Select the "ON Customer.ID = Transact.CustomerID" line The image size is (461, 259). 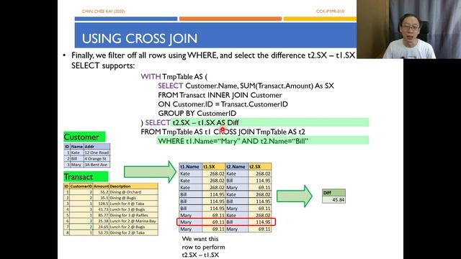point(223,104)
